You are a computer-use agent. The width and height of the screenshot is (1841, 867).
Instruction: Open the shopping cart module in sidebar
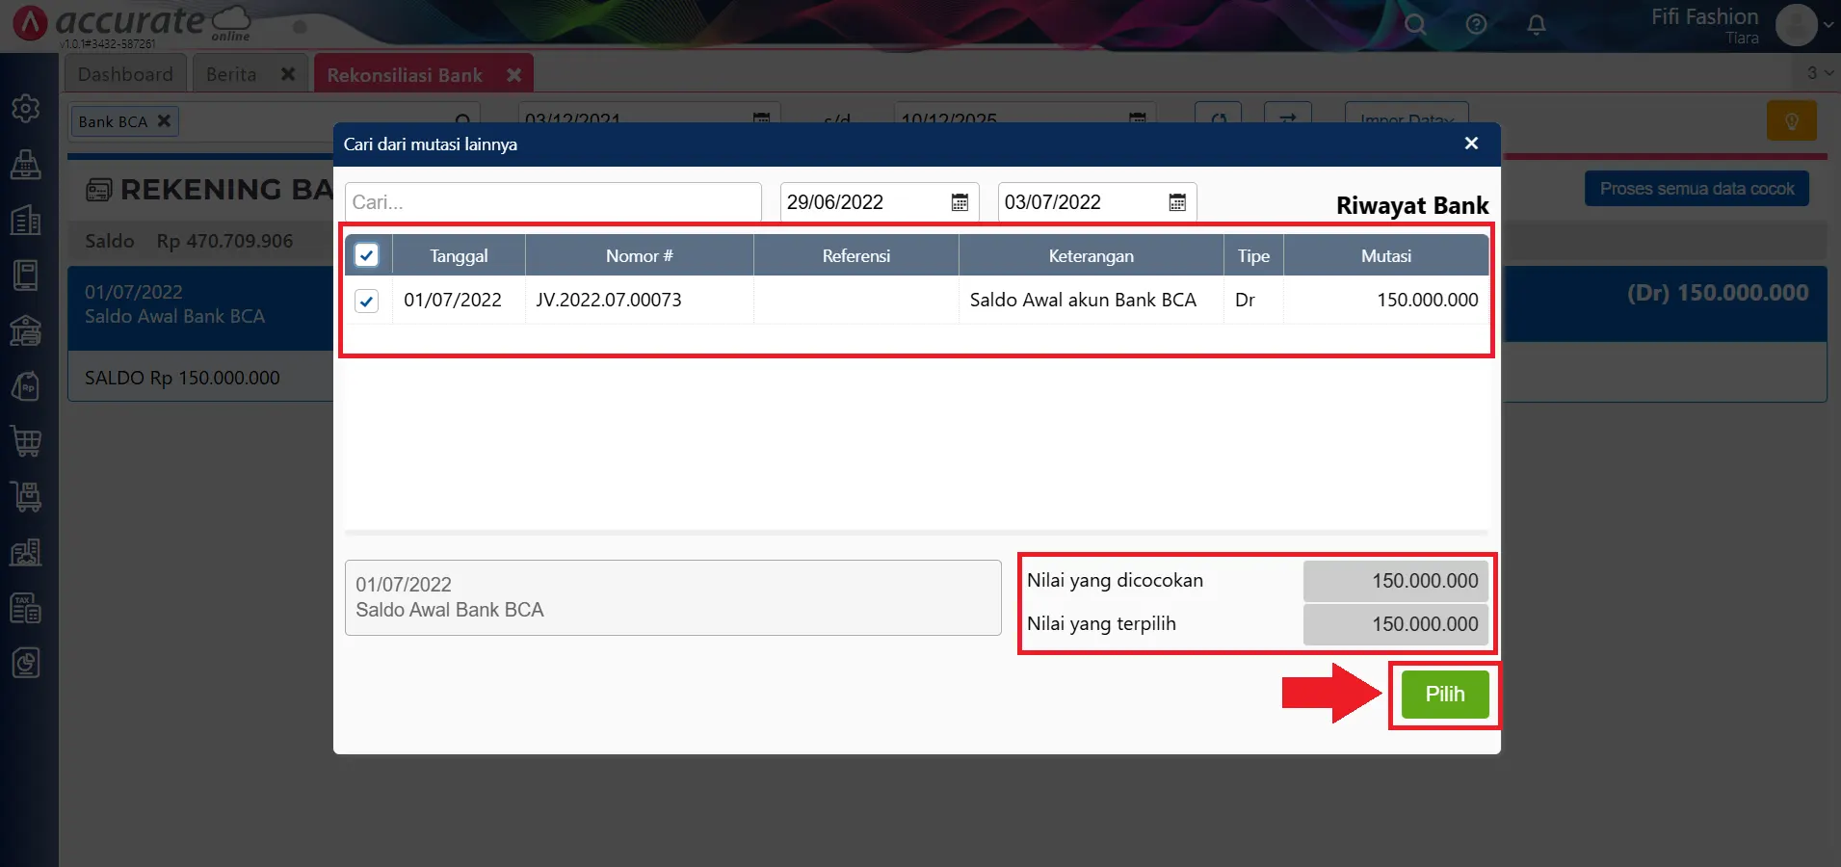pyautogui.click(x=26, y=441)
